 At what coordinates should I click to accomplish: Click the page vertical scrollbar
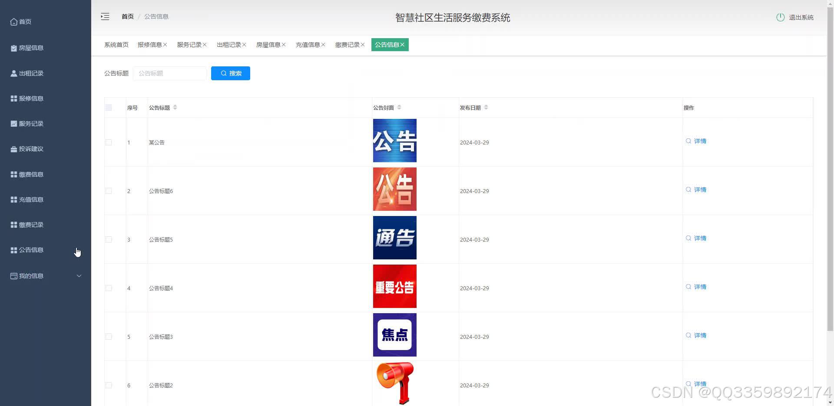pos(830,169)
